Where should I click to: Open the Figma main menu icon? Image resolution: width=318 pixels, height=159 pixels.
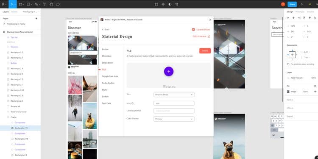[3, 4]
